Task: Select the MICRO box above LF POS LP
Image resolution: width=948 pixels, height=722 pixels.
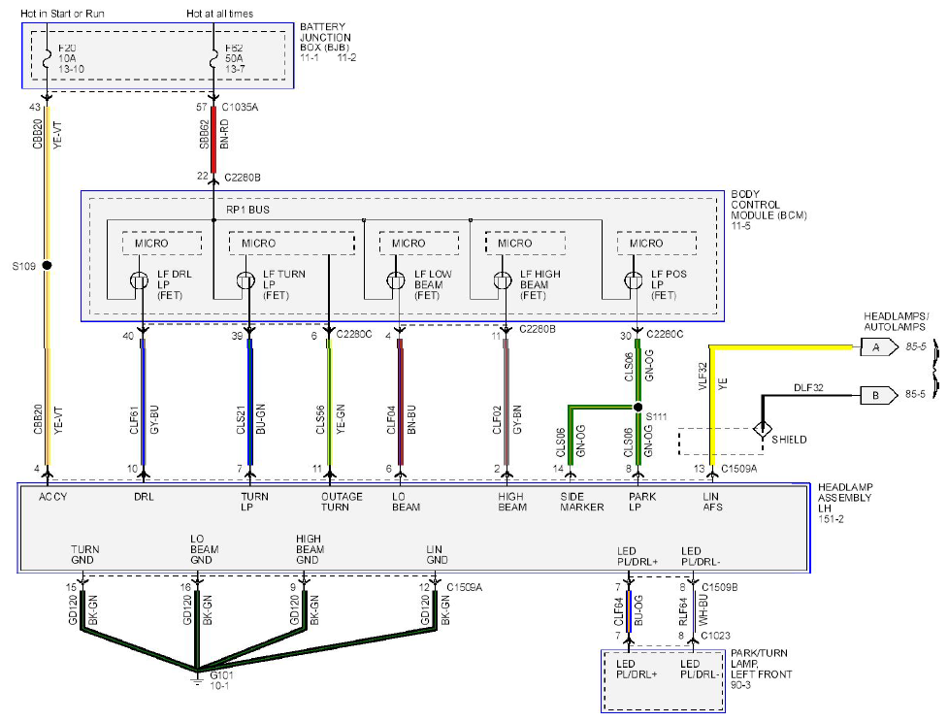Action: coord(657,243)
